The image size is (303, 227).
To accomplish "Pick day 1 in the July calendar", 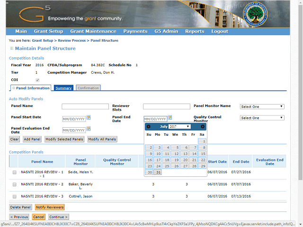I will coord(202,141).
